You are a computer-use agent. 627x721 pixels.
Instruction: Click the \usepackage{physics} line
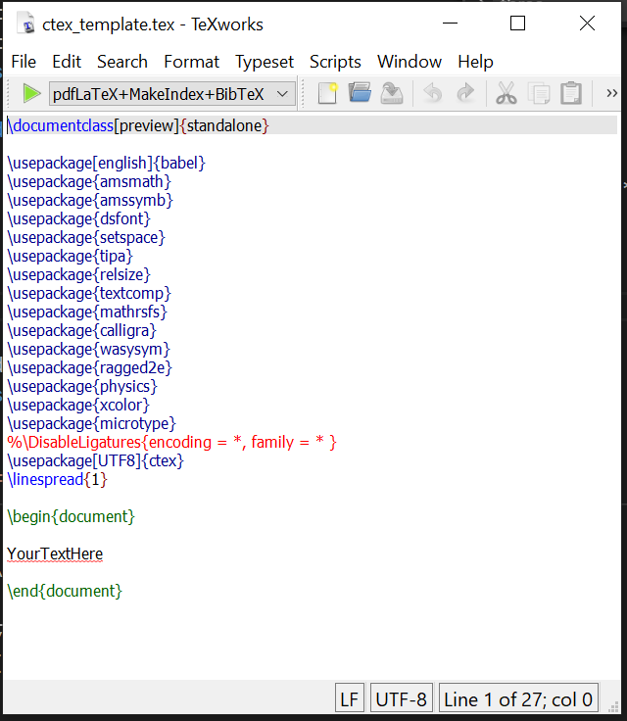[x=82, y=386]
